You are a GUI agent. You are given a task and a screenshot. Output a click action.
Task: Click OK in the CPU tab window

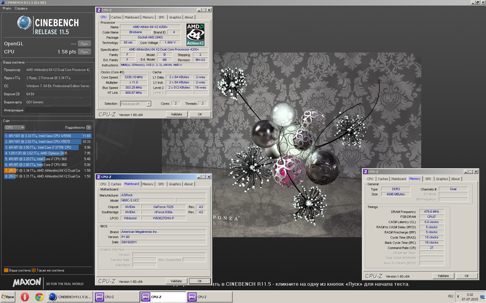[200, 114]
